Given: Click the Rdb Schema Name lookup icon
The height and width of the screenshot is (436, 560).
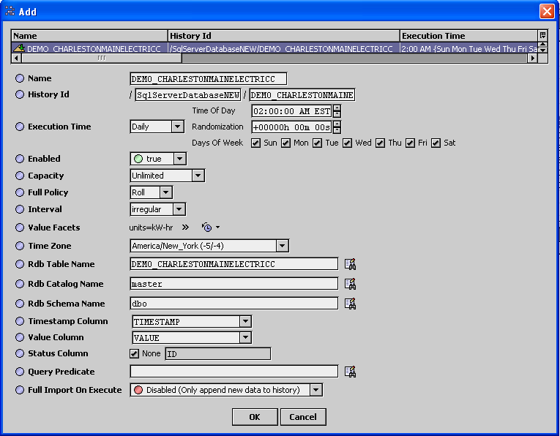Looking at the screenshot, I should click(350, 304).
